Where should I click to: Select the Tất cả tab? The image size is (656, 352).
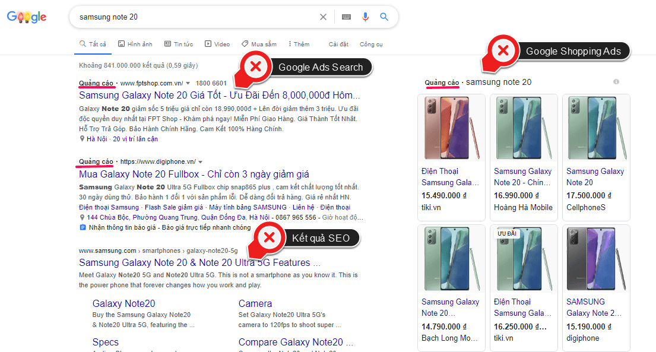(93, 44)
